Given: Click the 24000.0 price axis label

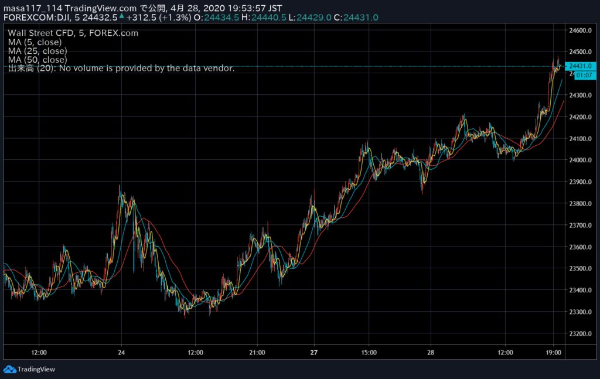Looking at the screenshot, I should (580, 161).
